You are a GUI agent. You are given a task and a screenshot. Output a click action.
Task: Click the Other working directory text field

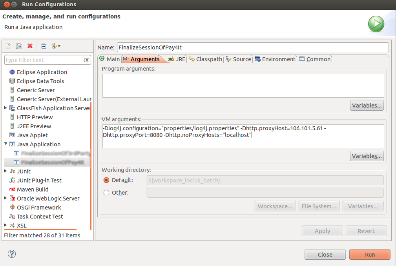tap(265, 193)
